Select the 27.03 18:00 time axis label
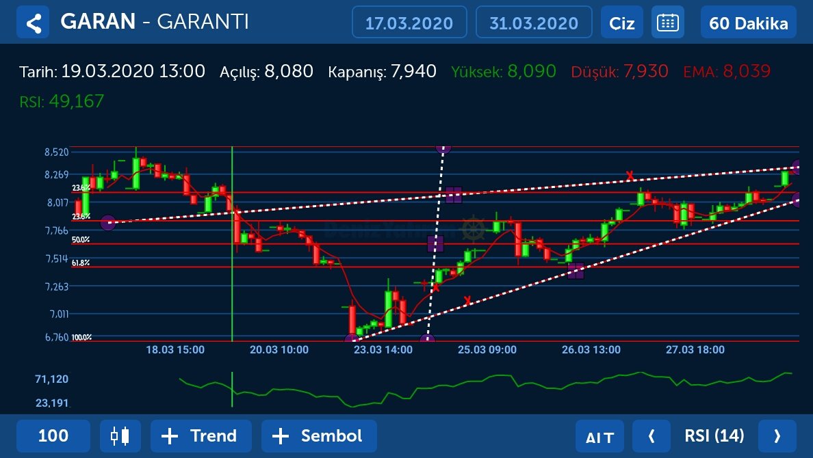 (x=695, y=350)
